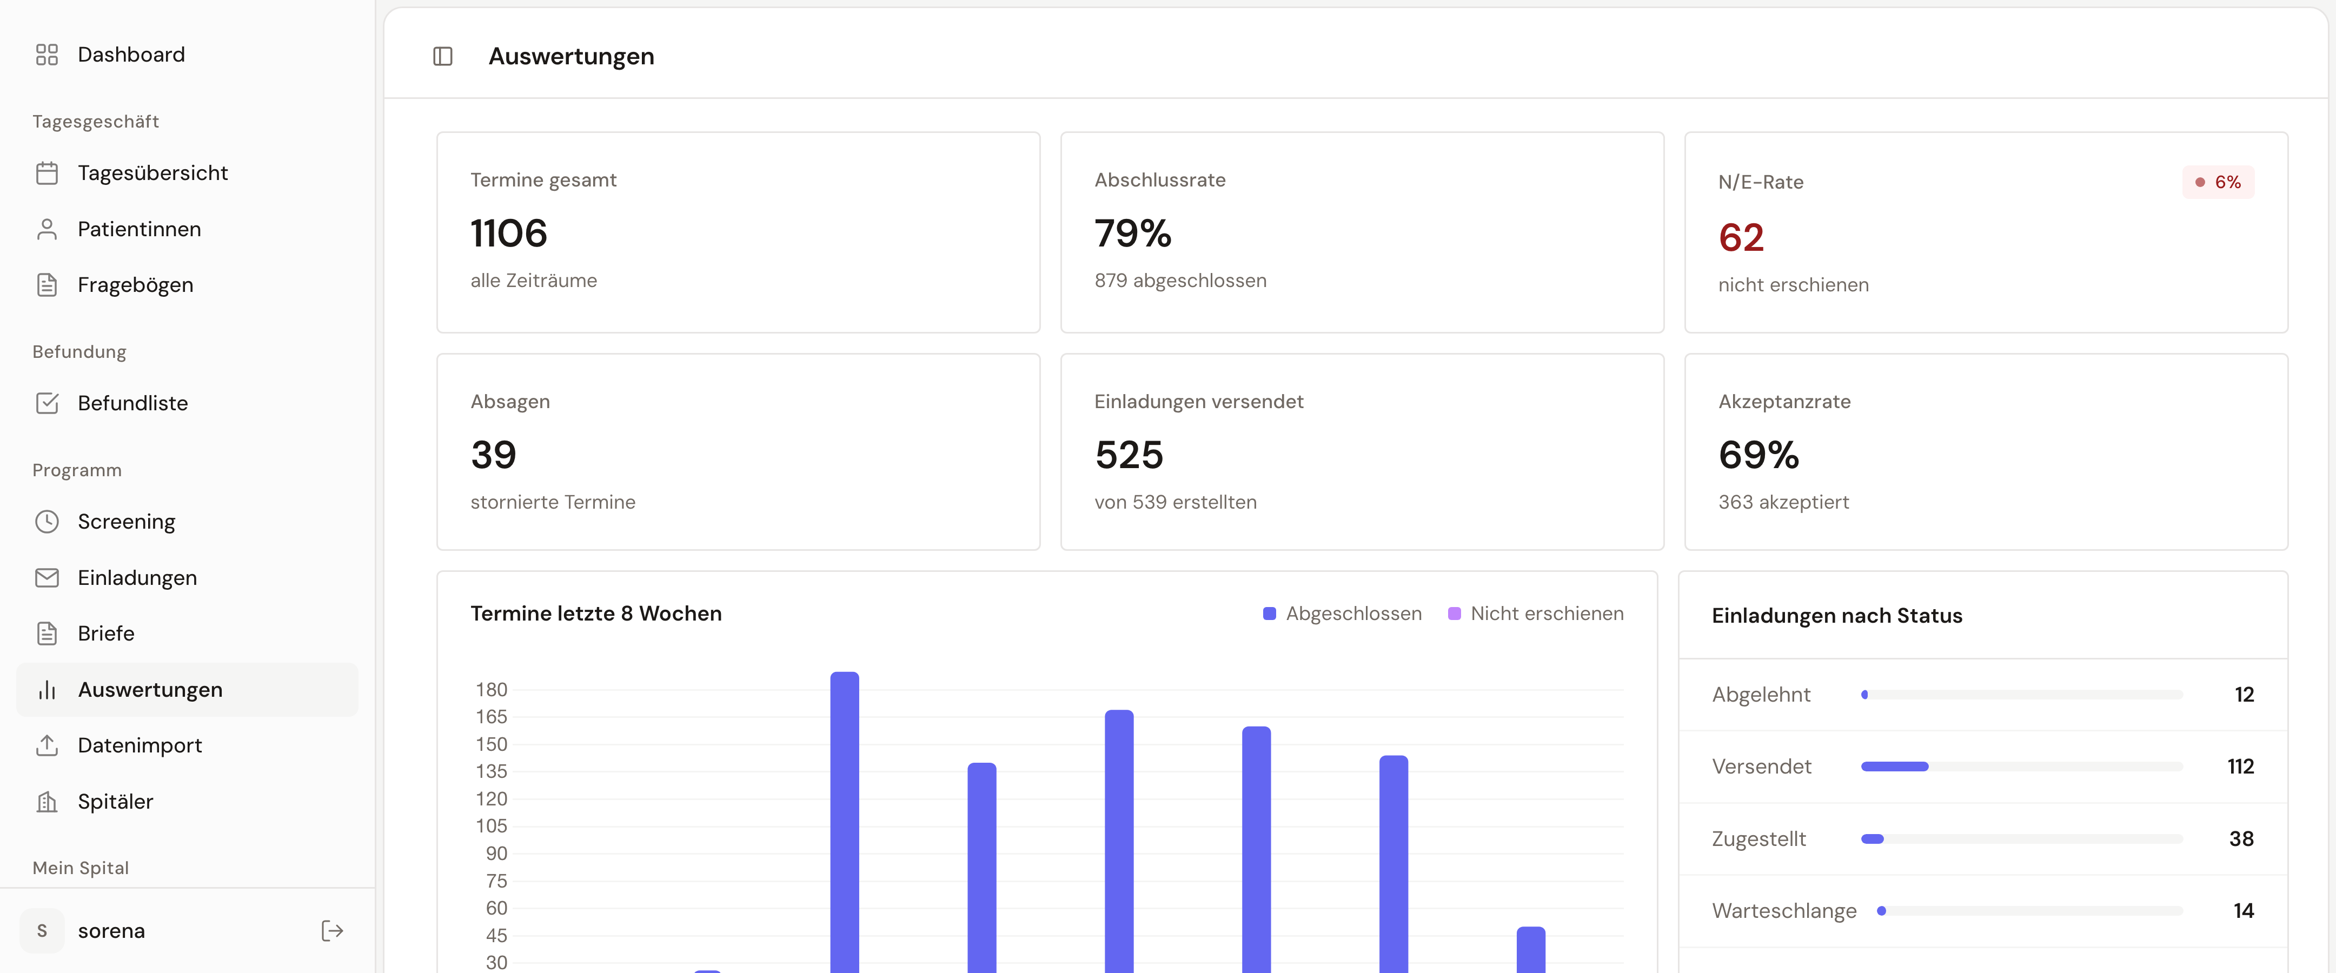
Task: Navigate to Fragebögen
Action: (x=187, y=285)
